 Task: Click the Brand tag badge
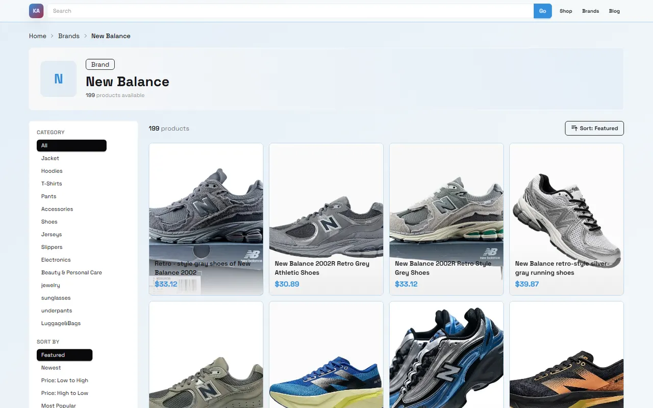100,65
